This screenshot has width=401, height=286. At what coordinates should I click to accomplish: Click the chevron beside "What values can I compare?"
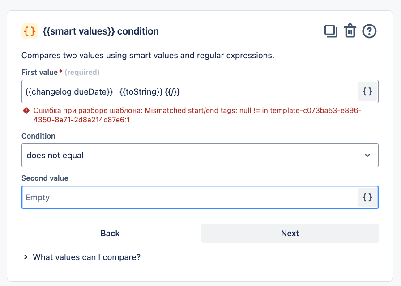coord(26,257)
